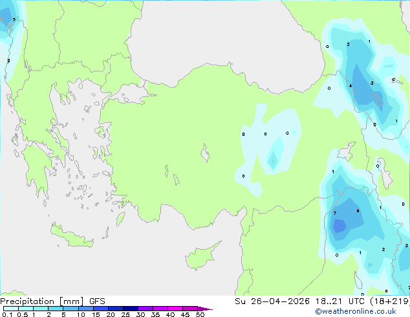Viewport: 410px width, 317px height.
Task: Click the over-50 arrow tip of legend
Action: pyautogui.click(x=205, y=309)
